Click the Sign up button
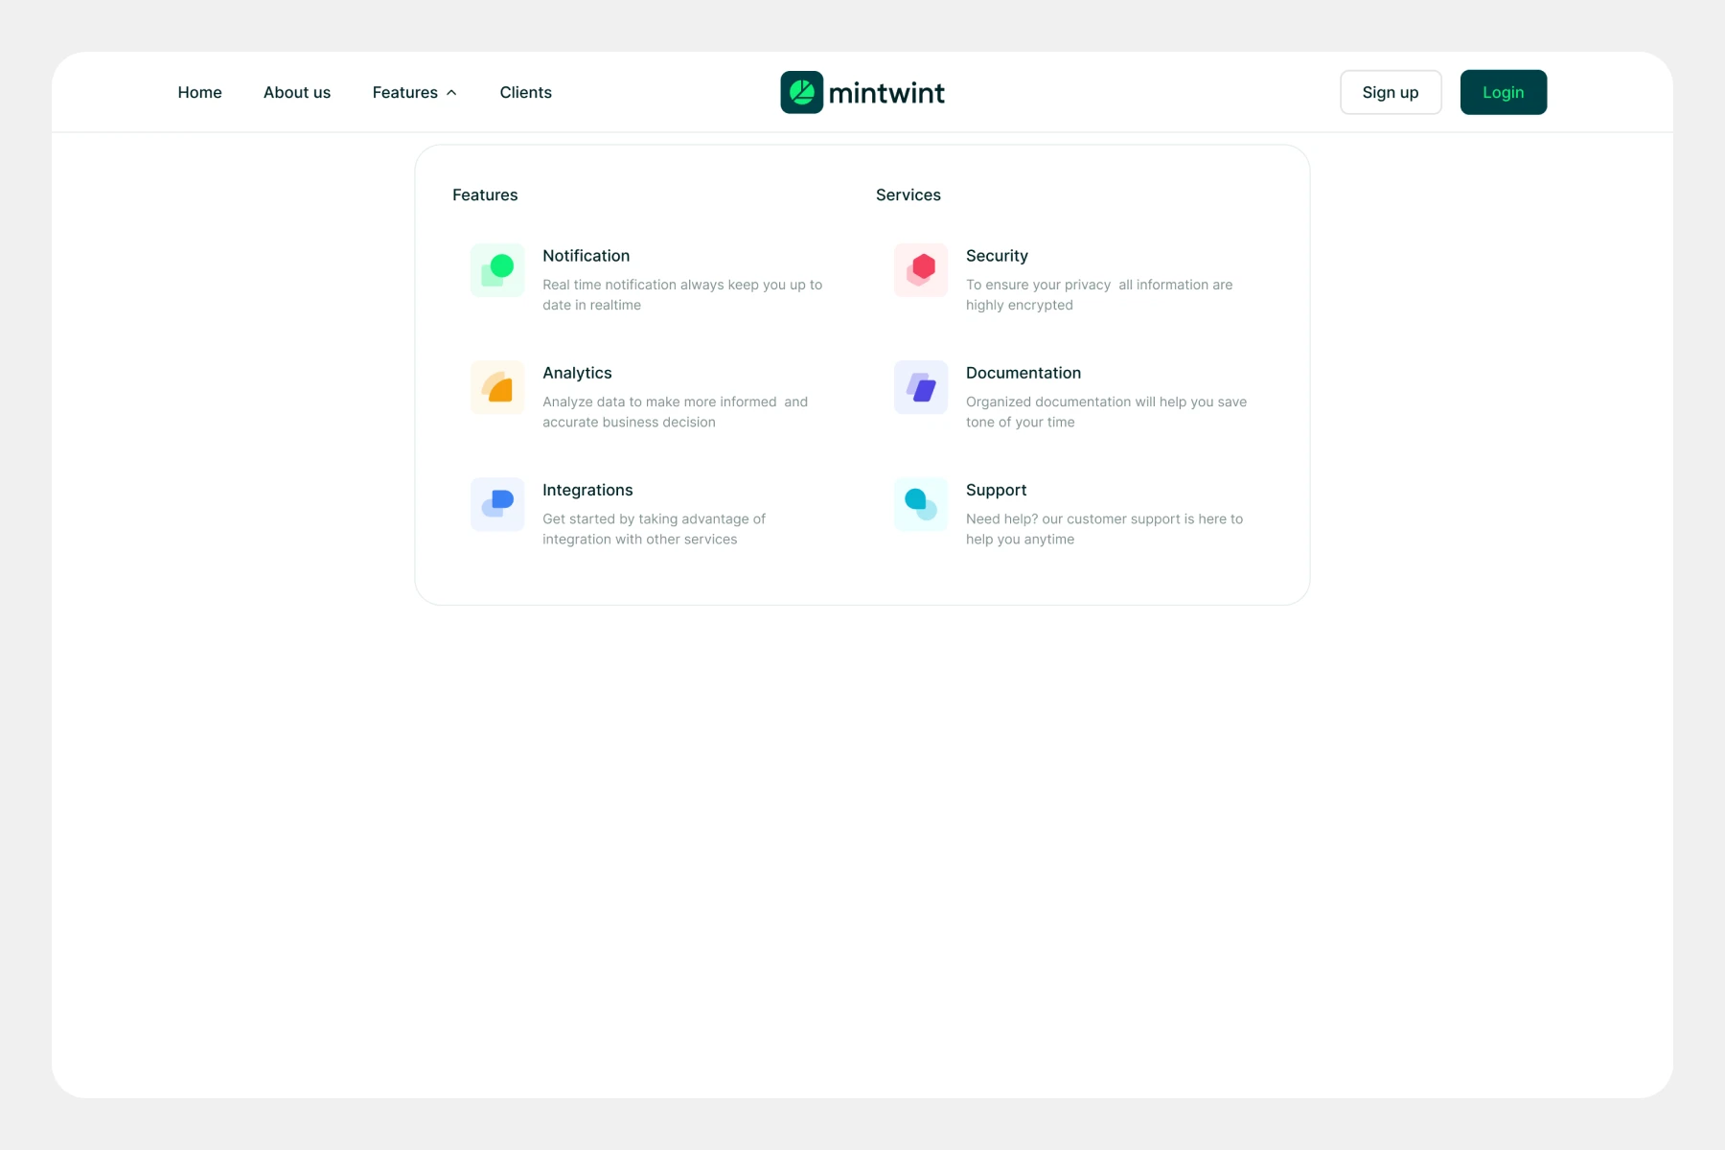1725x1150 pixels. point(1391,92)
